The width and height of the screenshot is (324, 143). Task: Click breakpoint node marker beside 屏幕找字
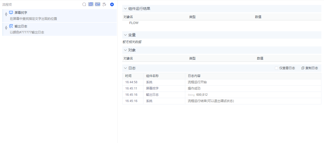pyautogui.click(x=6, y=14)
